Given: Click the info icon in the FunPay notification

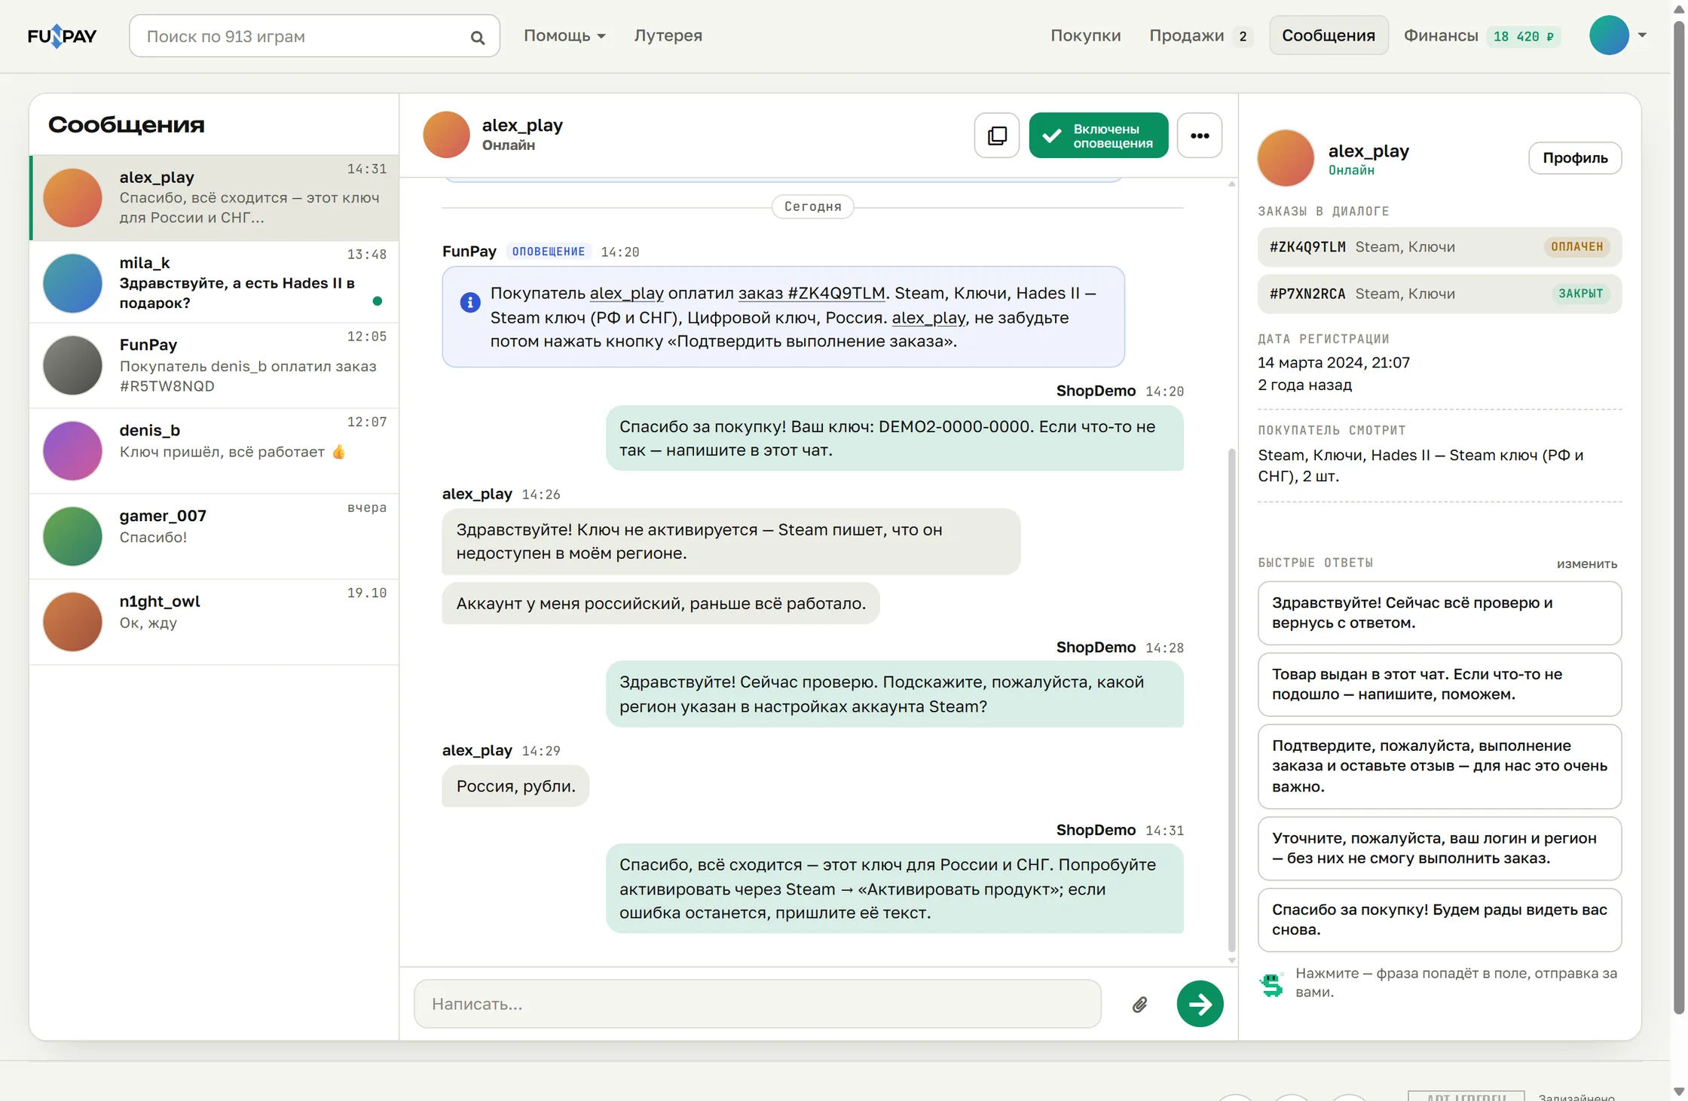Looking at the screenshot, I should [469, 303].
